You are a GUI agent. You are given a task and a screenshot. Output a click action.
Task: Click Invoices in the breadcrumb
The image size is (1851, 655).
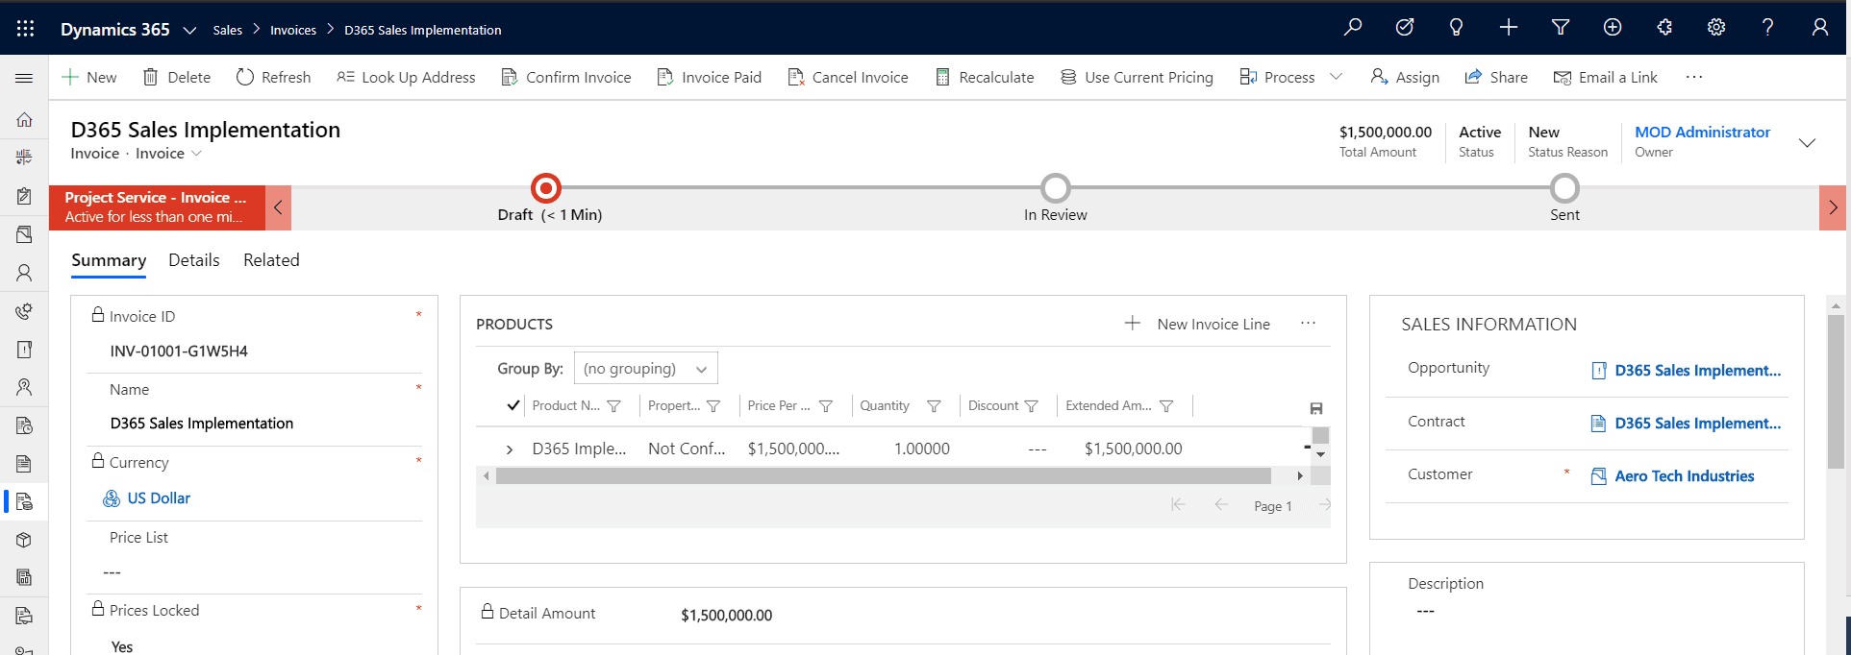293,30
